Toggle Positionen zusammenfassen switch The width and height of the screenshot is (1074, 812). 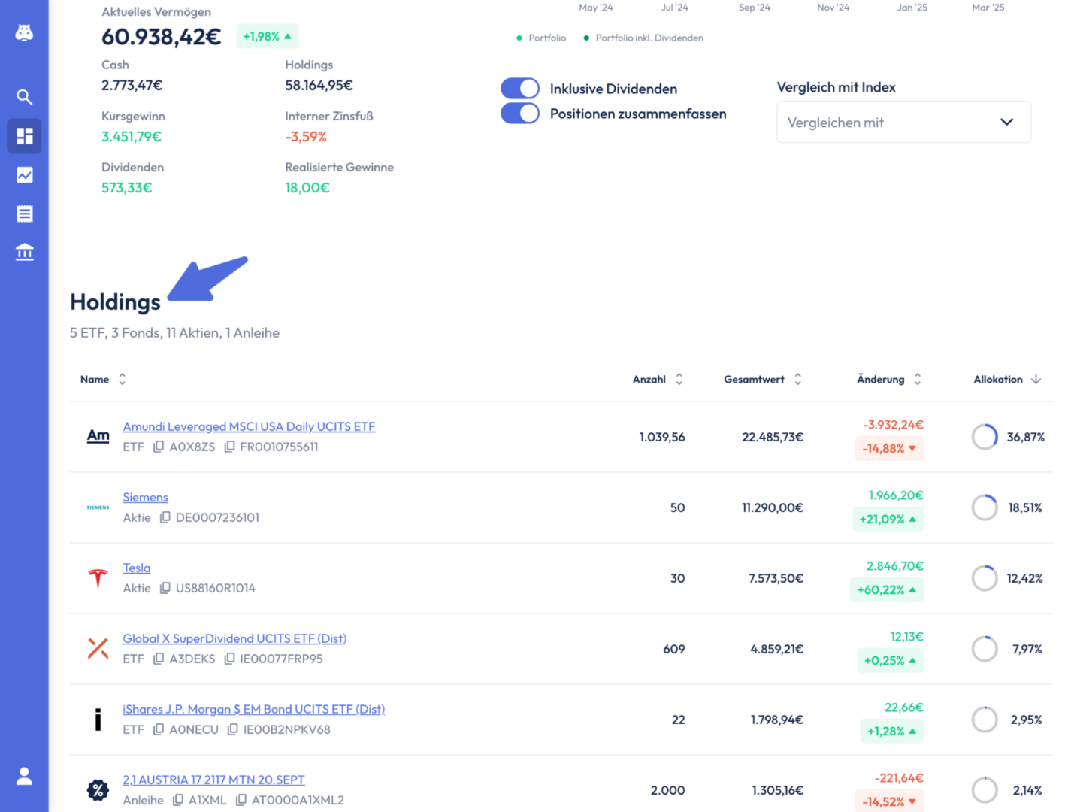click(x=520, y=114)
